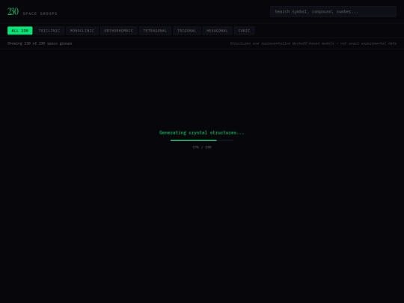Click the Wyckoff-based models disclaimer text

[x=313, y=43]
